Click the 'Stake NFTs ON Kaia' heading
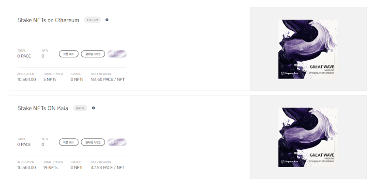The width and height of the screenshot is (374, 186). coord(43,108)
